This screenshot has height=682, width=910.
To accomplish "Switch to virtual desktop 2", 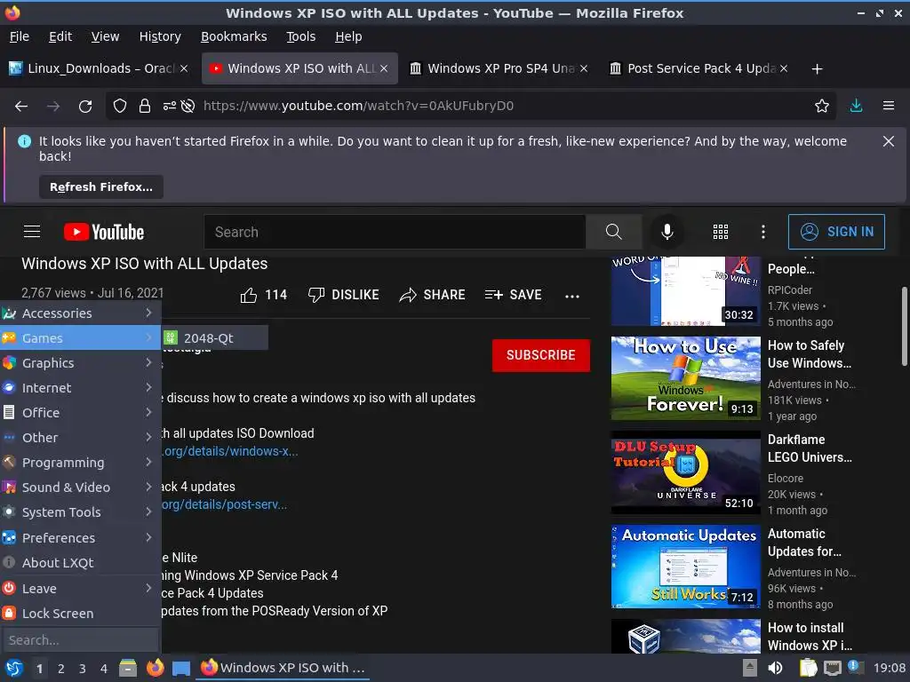I will [61, 669].
